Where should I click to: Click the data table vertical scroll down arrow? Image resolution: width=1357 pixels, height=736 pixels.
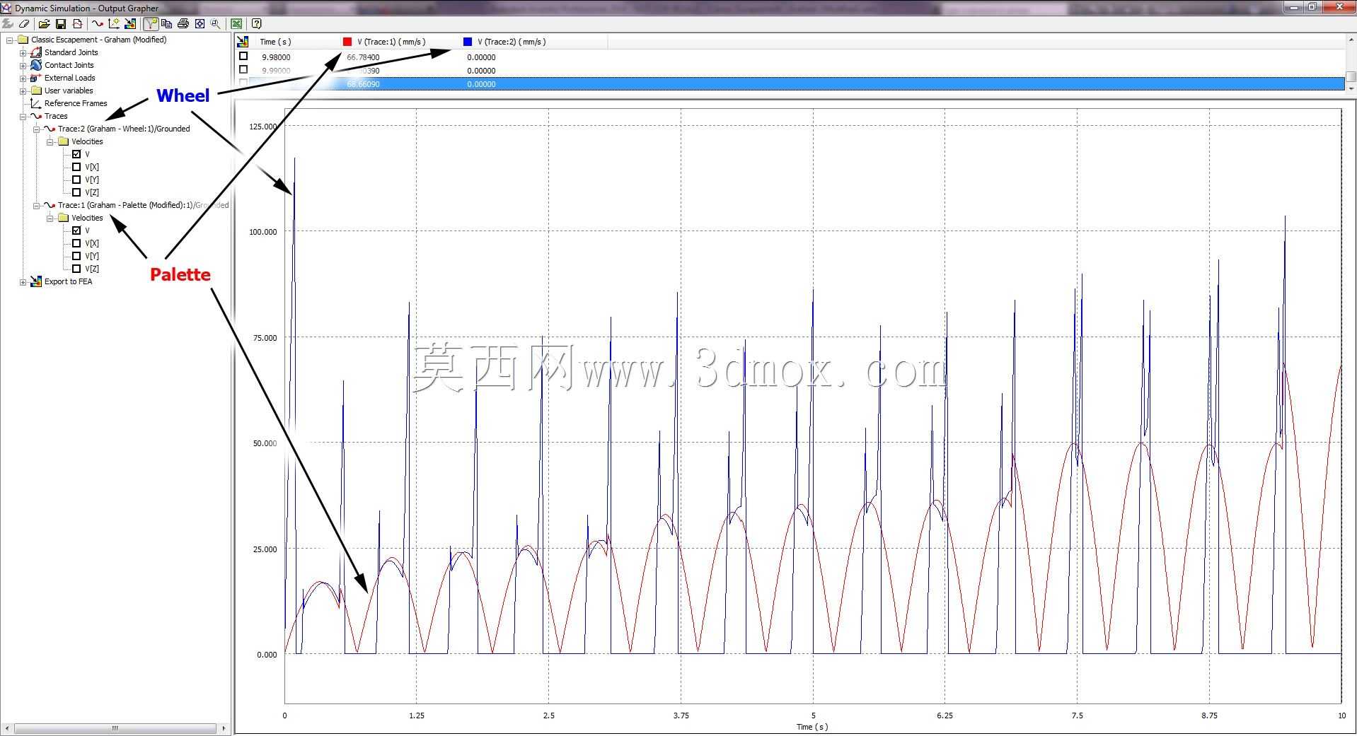1351,89
